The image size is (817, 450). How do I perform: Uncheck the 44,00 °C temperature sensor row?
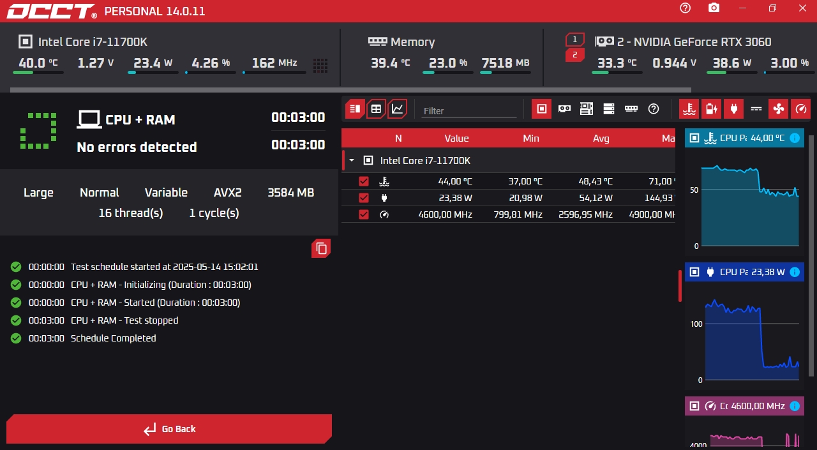tap(364, 181)
